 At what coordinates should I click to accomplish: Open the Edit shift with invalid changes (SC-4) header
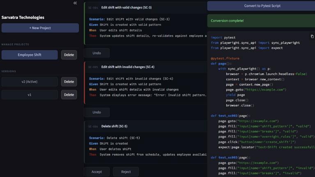[x=146, y=67]
